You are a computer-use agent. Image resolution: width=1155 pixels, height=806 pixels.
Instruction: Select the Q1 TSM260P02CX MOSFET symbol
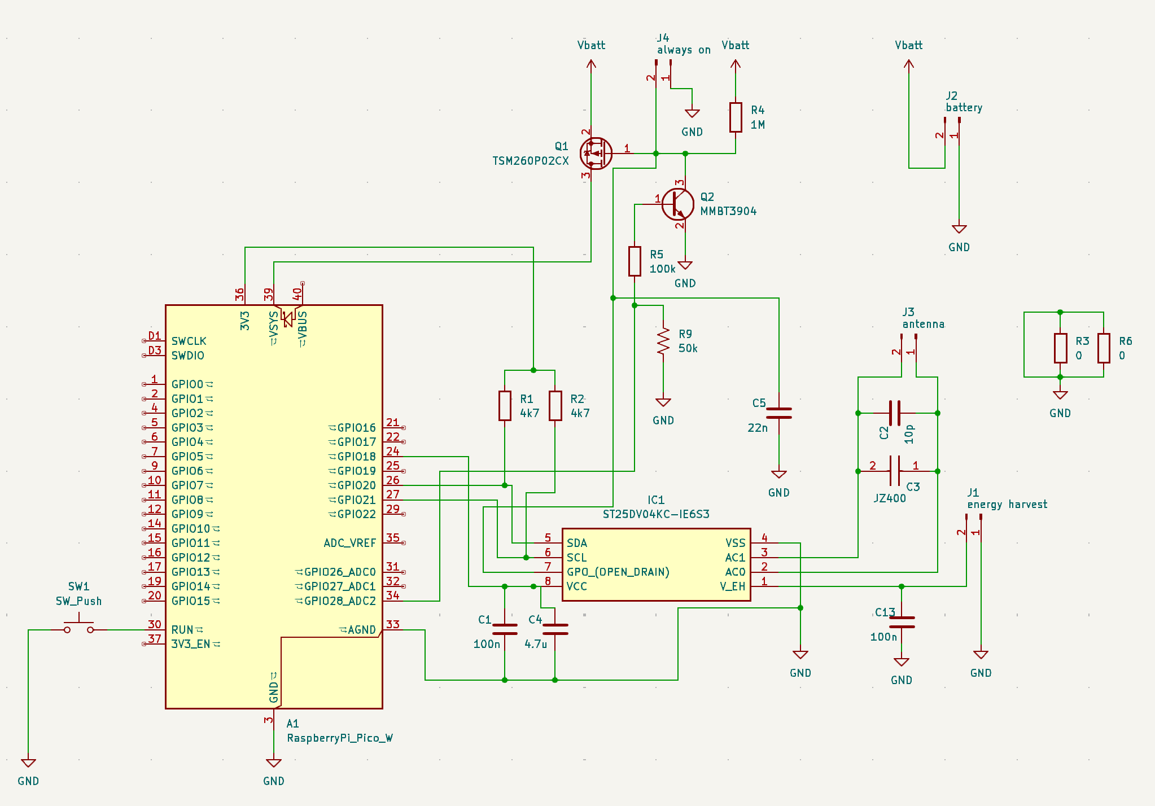tap(596, 154)
